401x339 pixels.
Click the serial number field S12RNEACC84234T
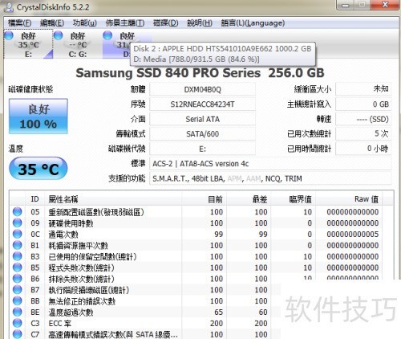(202, 104)
